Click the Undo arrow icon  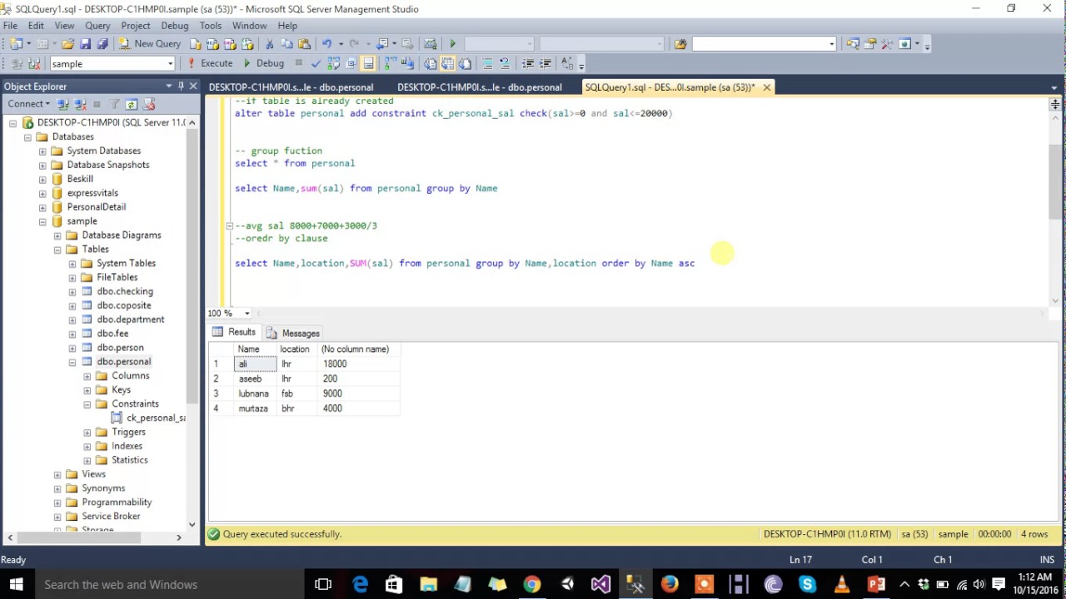(326, 43)
